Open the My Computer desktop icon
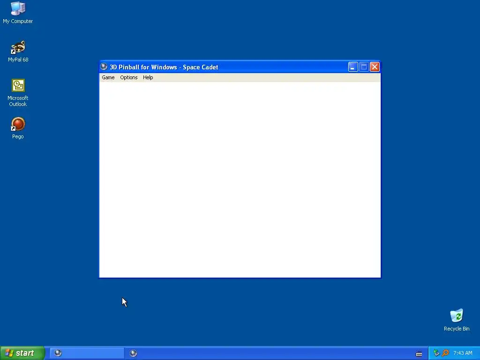The width and height of the screenshot is (480, 360). click(18, 12)
